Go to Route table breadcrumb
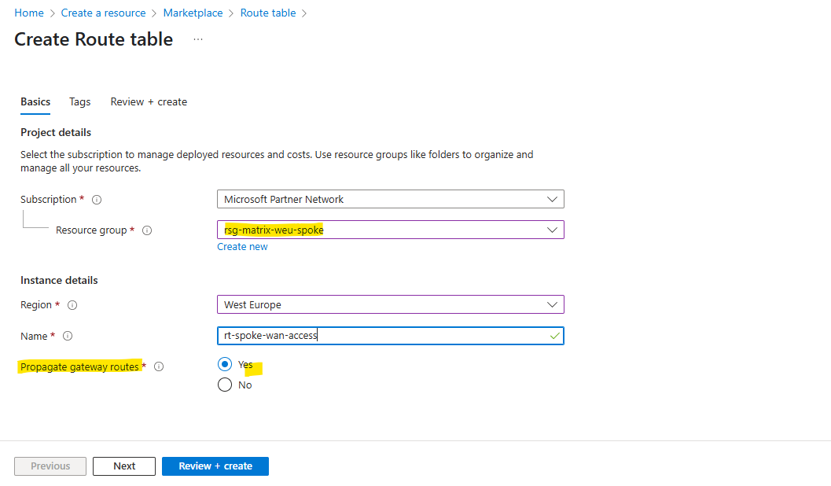This screenshot has height=486, width=831. 268,13
